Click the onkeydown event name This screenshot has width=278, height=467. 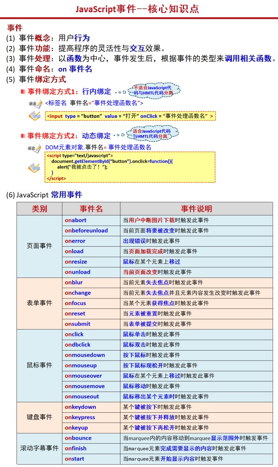click(80, 407)
